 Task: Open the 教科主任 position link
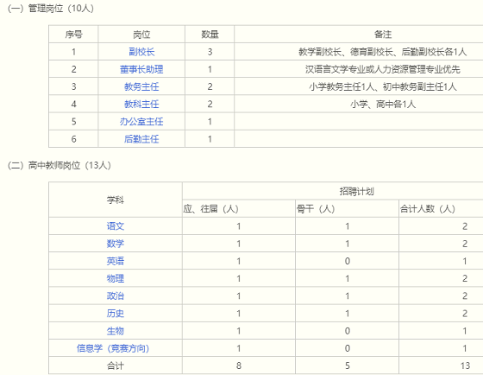(x=141, y=104)
